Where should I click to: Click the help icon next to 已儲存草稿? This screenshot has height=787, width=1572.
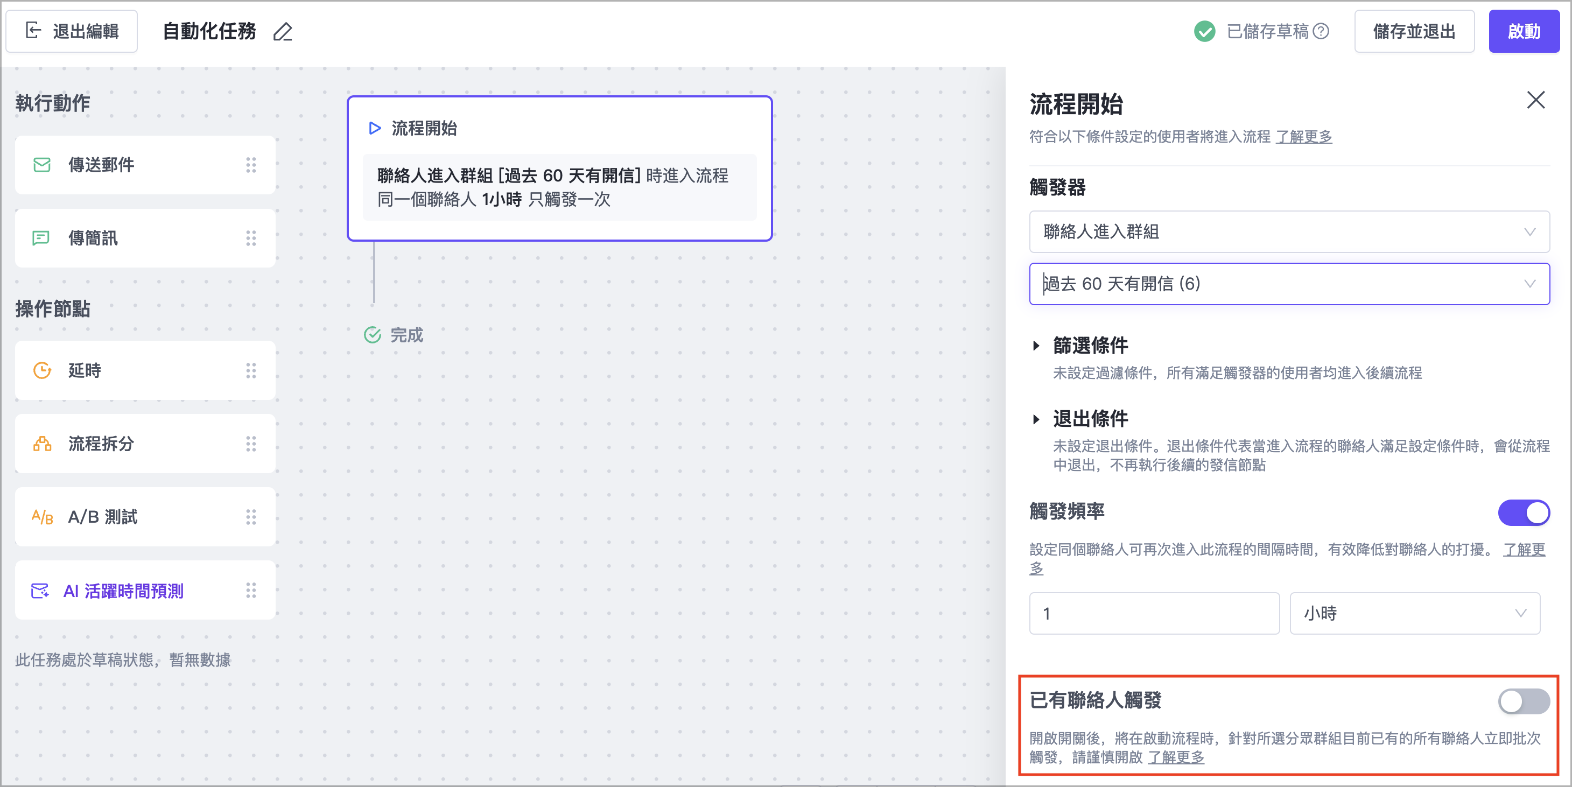point(1321,31)
